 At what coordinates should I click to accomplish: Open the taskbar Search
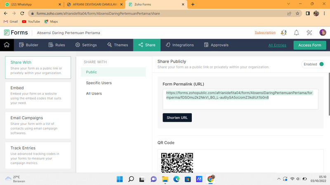pos(131,179)
